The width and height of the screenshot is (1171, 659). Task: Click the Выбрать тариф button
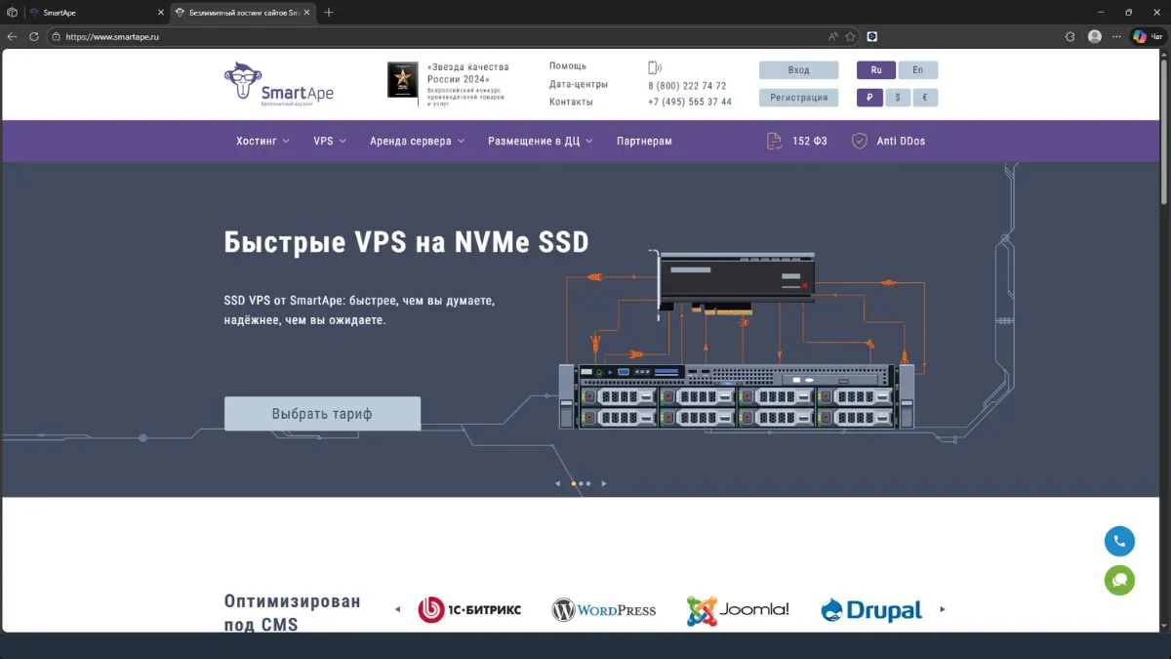(x=322, y=414)
